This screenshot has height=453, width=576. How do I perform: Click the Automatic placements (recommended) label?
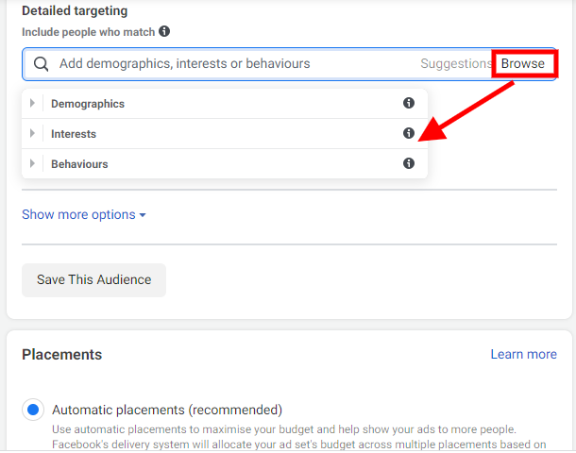pos(167,410)
